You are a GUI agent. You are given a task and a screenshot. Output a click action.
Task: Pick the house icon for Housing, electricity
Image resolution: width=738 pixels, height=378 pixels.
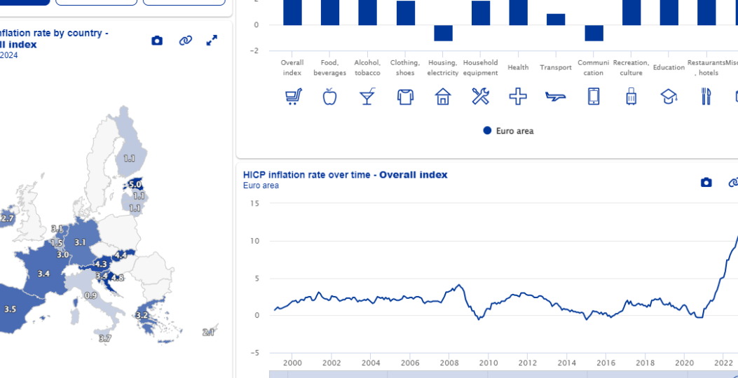(443, 97)
